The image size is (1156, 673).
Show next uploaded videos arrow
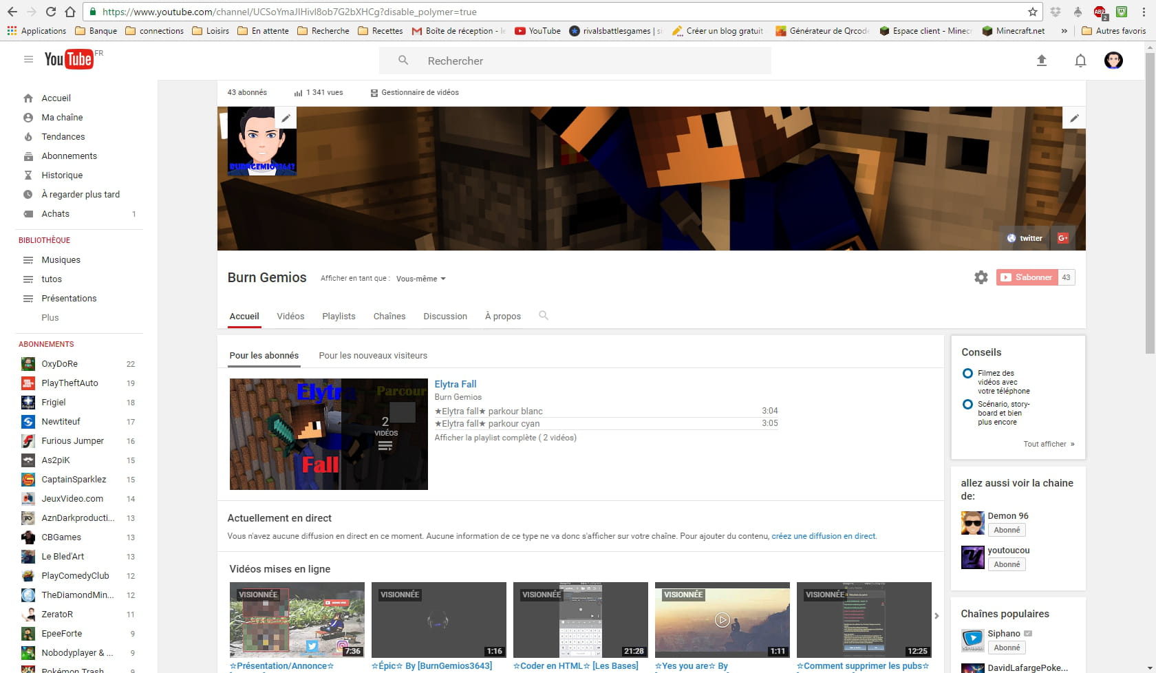[x=936, y=616]
